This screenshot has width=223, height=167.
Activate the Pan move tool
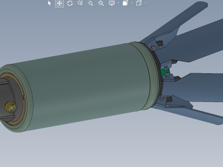[x=59, y=3]
